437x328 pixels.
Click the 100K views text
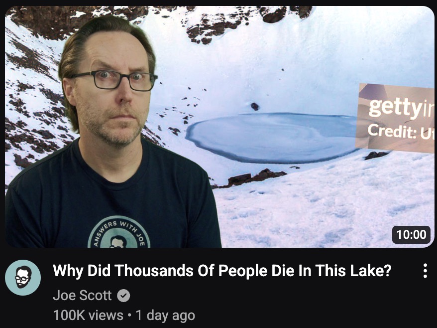[88, 316]
